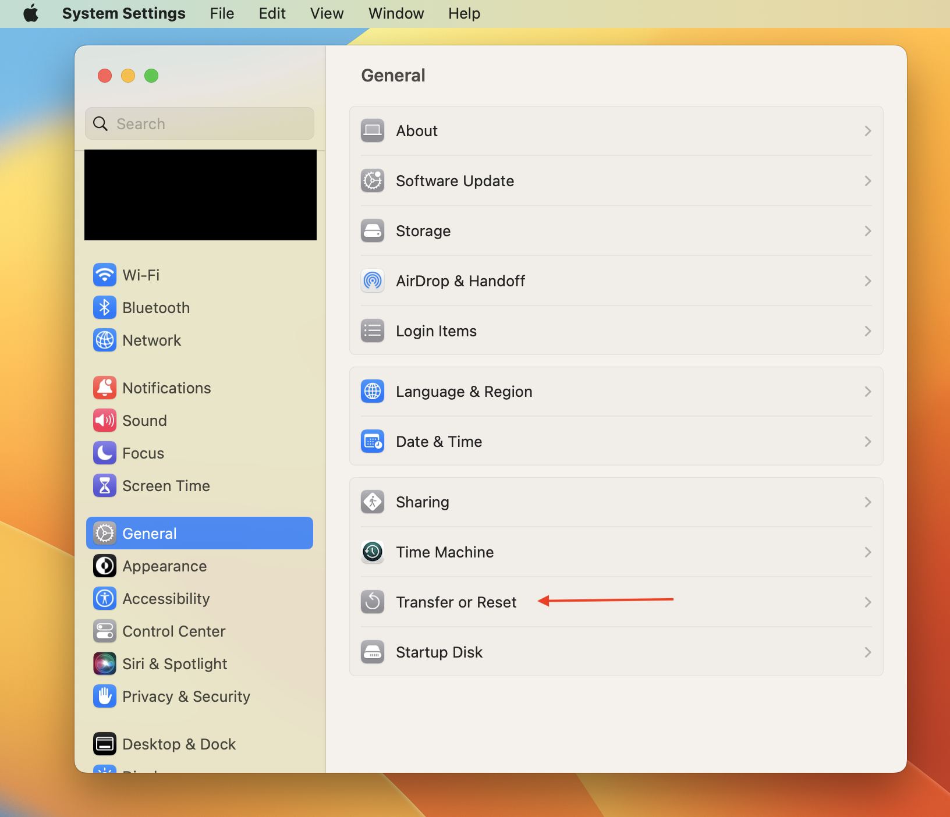Open the Control Center icon
Viewport: 950px width, 817px height.
tap(105, 631)
